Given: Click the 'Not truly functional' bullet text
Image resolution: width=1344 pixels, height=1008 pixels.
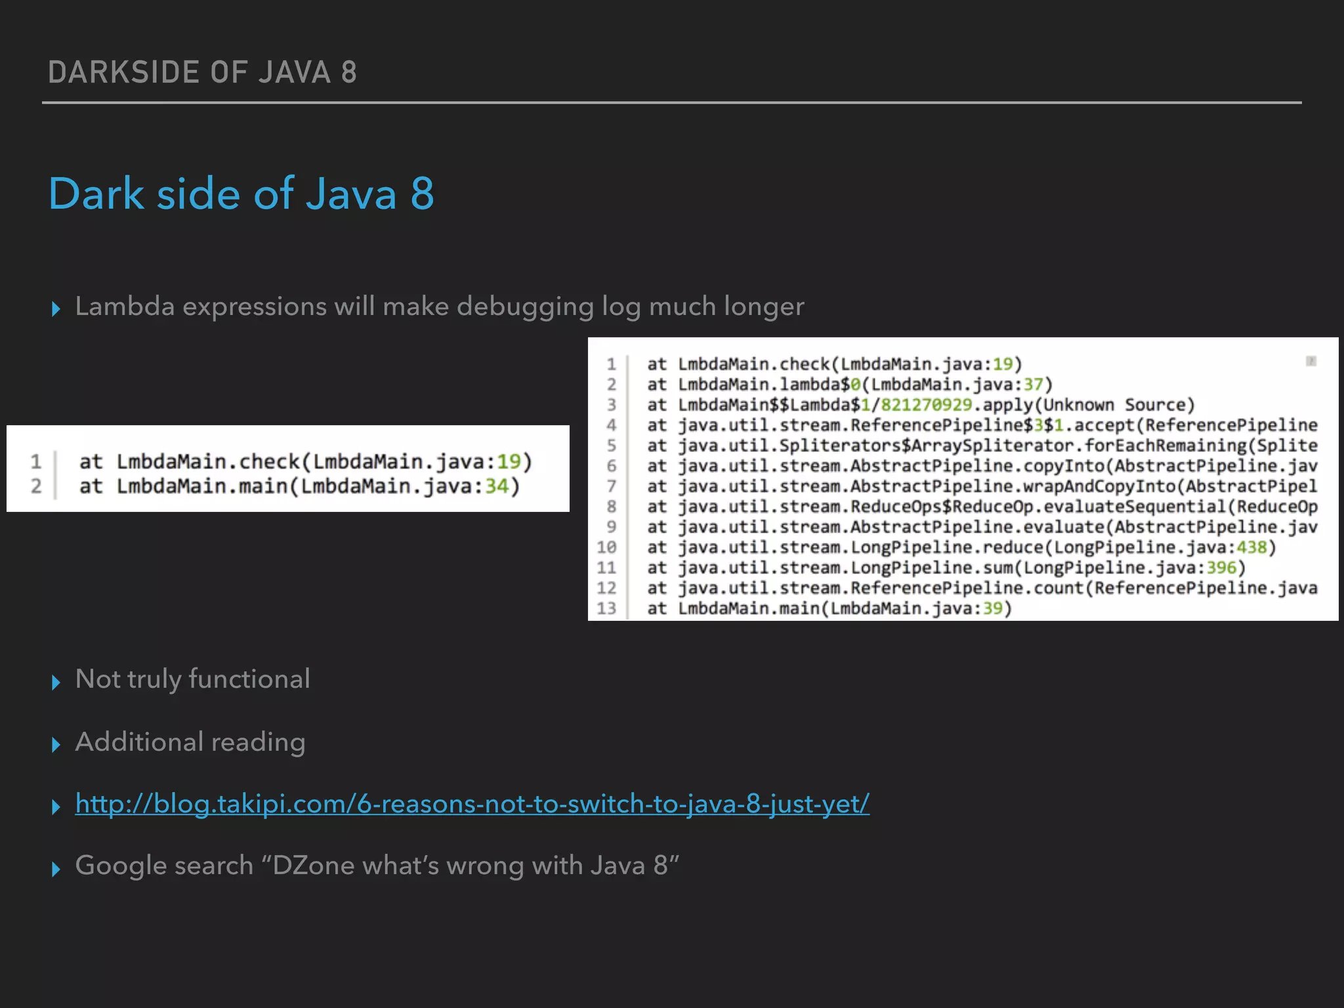Looking at the screenshot, I should (x=193, y=680).
